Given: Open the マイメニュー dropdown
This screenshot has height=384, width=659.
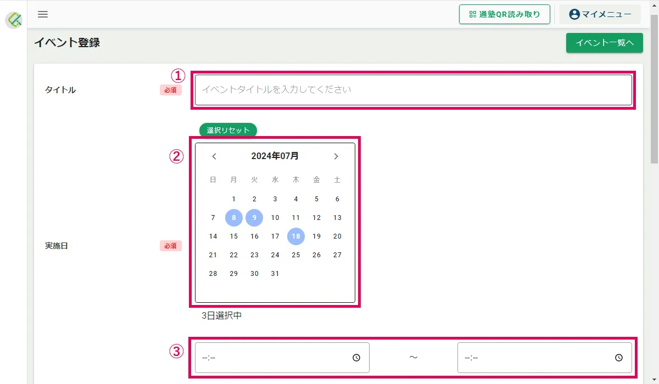Looking at the screenshot, I should (x=600, y=14).
